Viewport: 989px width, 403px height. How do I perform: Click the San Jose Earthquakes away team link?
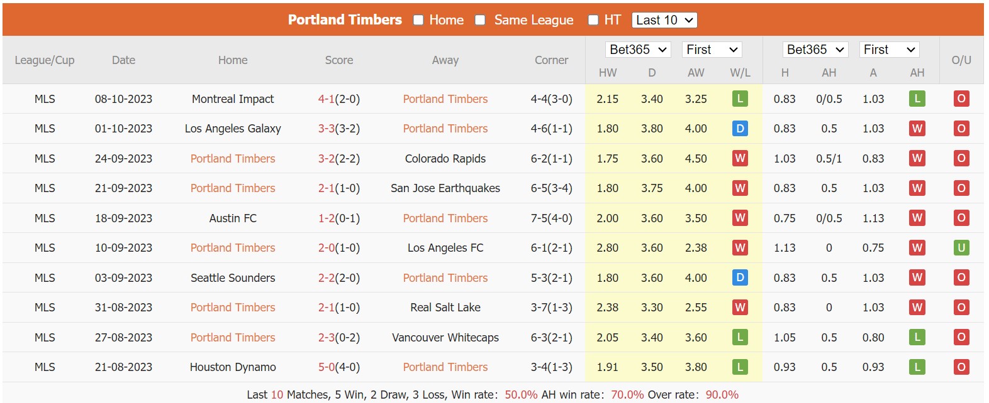tap(445, 188)
